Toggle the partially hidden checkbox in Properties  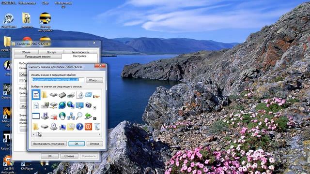[x=21, y=81]
